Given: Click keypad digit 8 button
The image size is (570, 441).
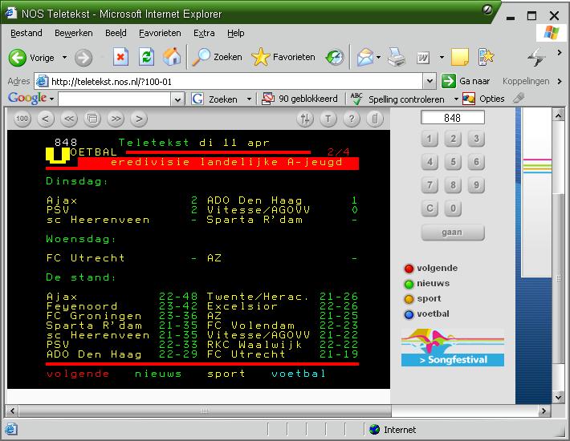Looking at the screenshot, I should point(453,185).
